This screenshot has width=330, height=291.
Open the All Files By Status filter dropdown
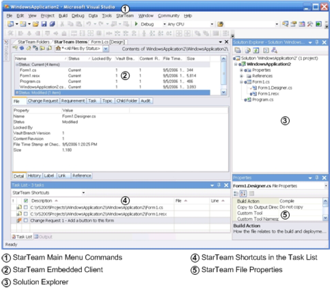pyautogui.click(x=106, y=49)
